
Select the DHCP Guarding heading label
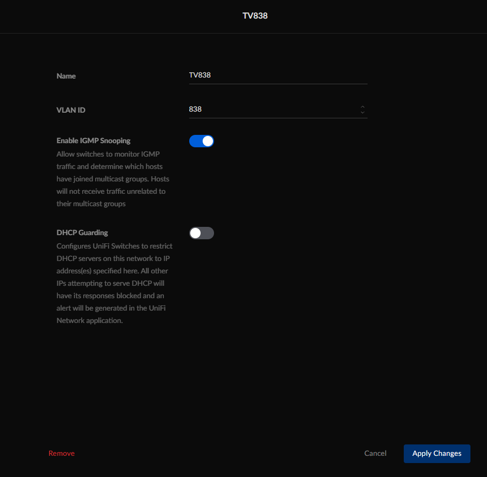(x=82, y=233)
